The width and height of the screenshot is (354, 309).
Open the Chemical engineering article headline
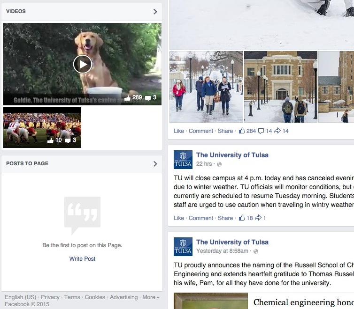304,302
